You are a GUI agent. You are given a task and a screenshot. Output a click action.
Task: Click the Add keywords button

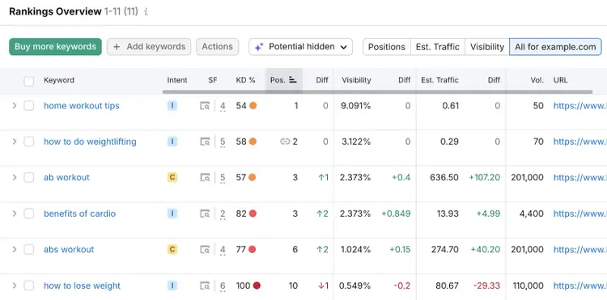pyautogui.click(x=149, y=47)
